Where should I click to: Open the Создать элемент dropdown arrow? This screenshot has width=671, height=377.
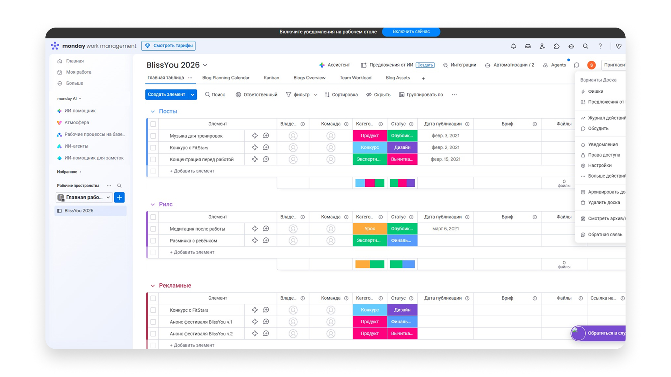pyautogui.click(x=193, y=95)
